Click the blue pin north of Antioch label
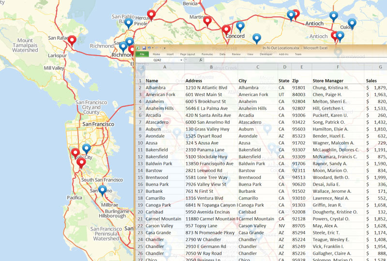The height and width of the screenshot is (261, 387). coord(334,16)
